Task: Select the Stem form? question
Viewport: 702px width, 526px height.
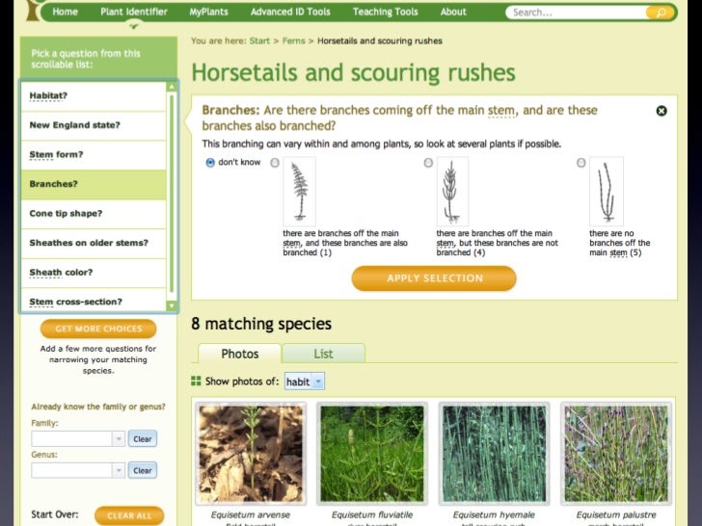Action: 94,155
